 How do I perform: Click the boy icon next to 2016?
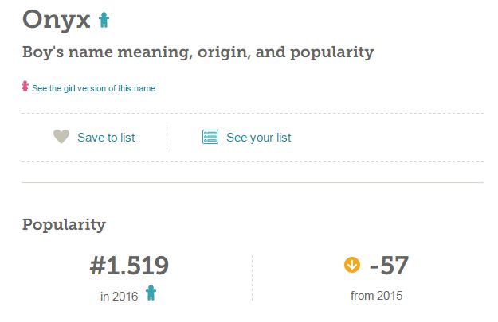[x=151, y=293]
